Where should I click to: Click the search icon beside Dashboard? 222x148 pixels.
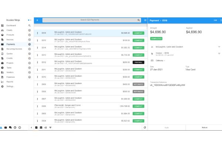pos(30,25)
